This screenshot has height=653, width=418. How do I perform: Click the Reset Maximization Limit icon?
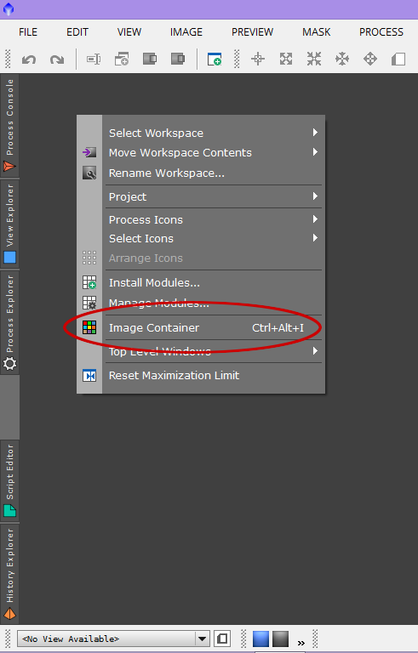tap(89, 376)
